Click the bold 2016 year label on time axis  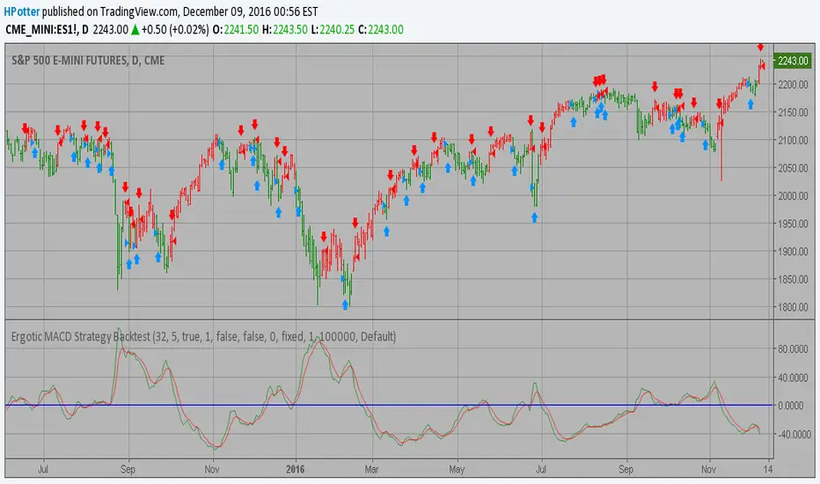296,469
